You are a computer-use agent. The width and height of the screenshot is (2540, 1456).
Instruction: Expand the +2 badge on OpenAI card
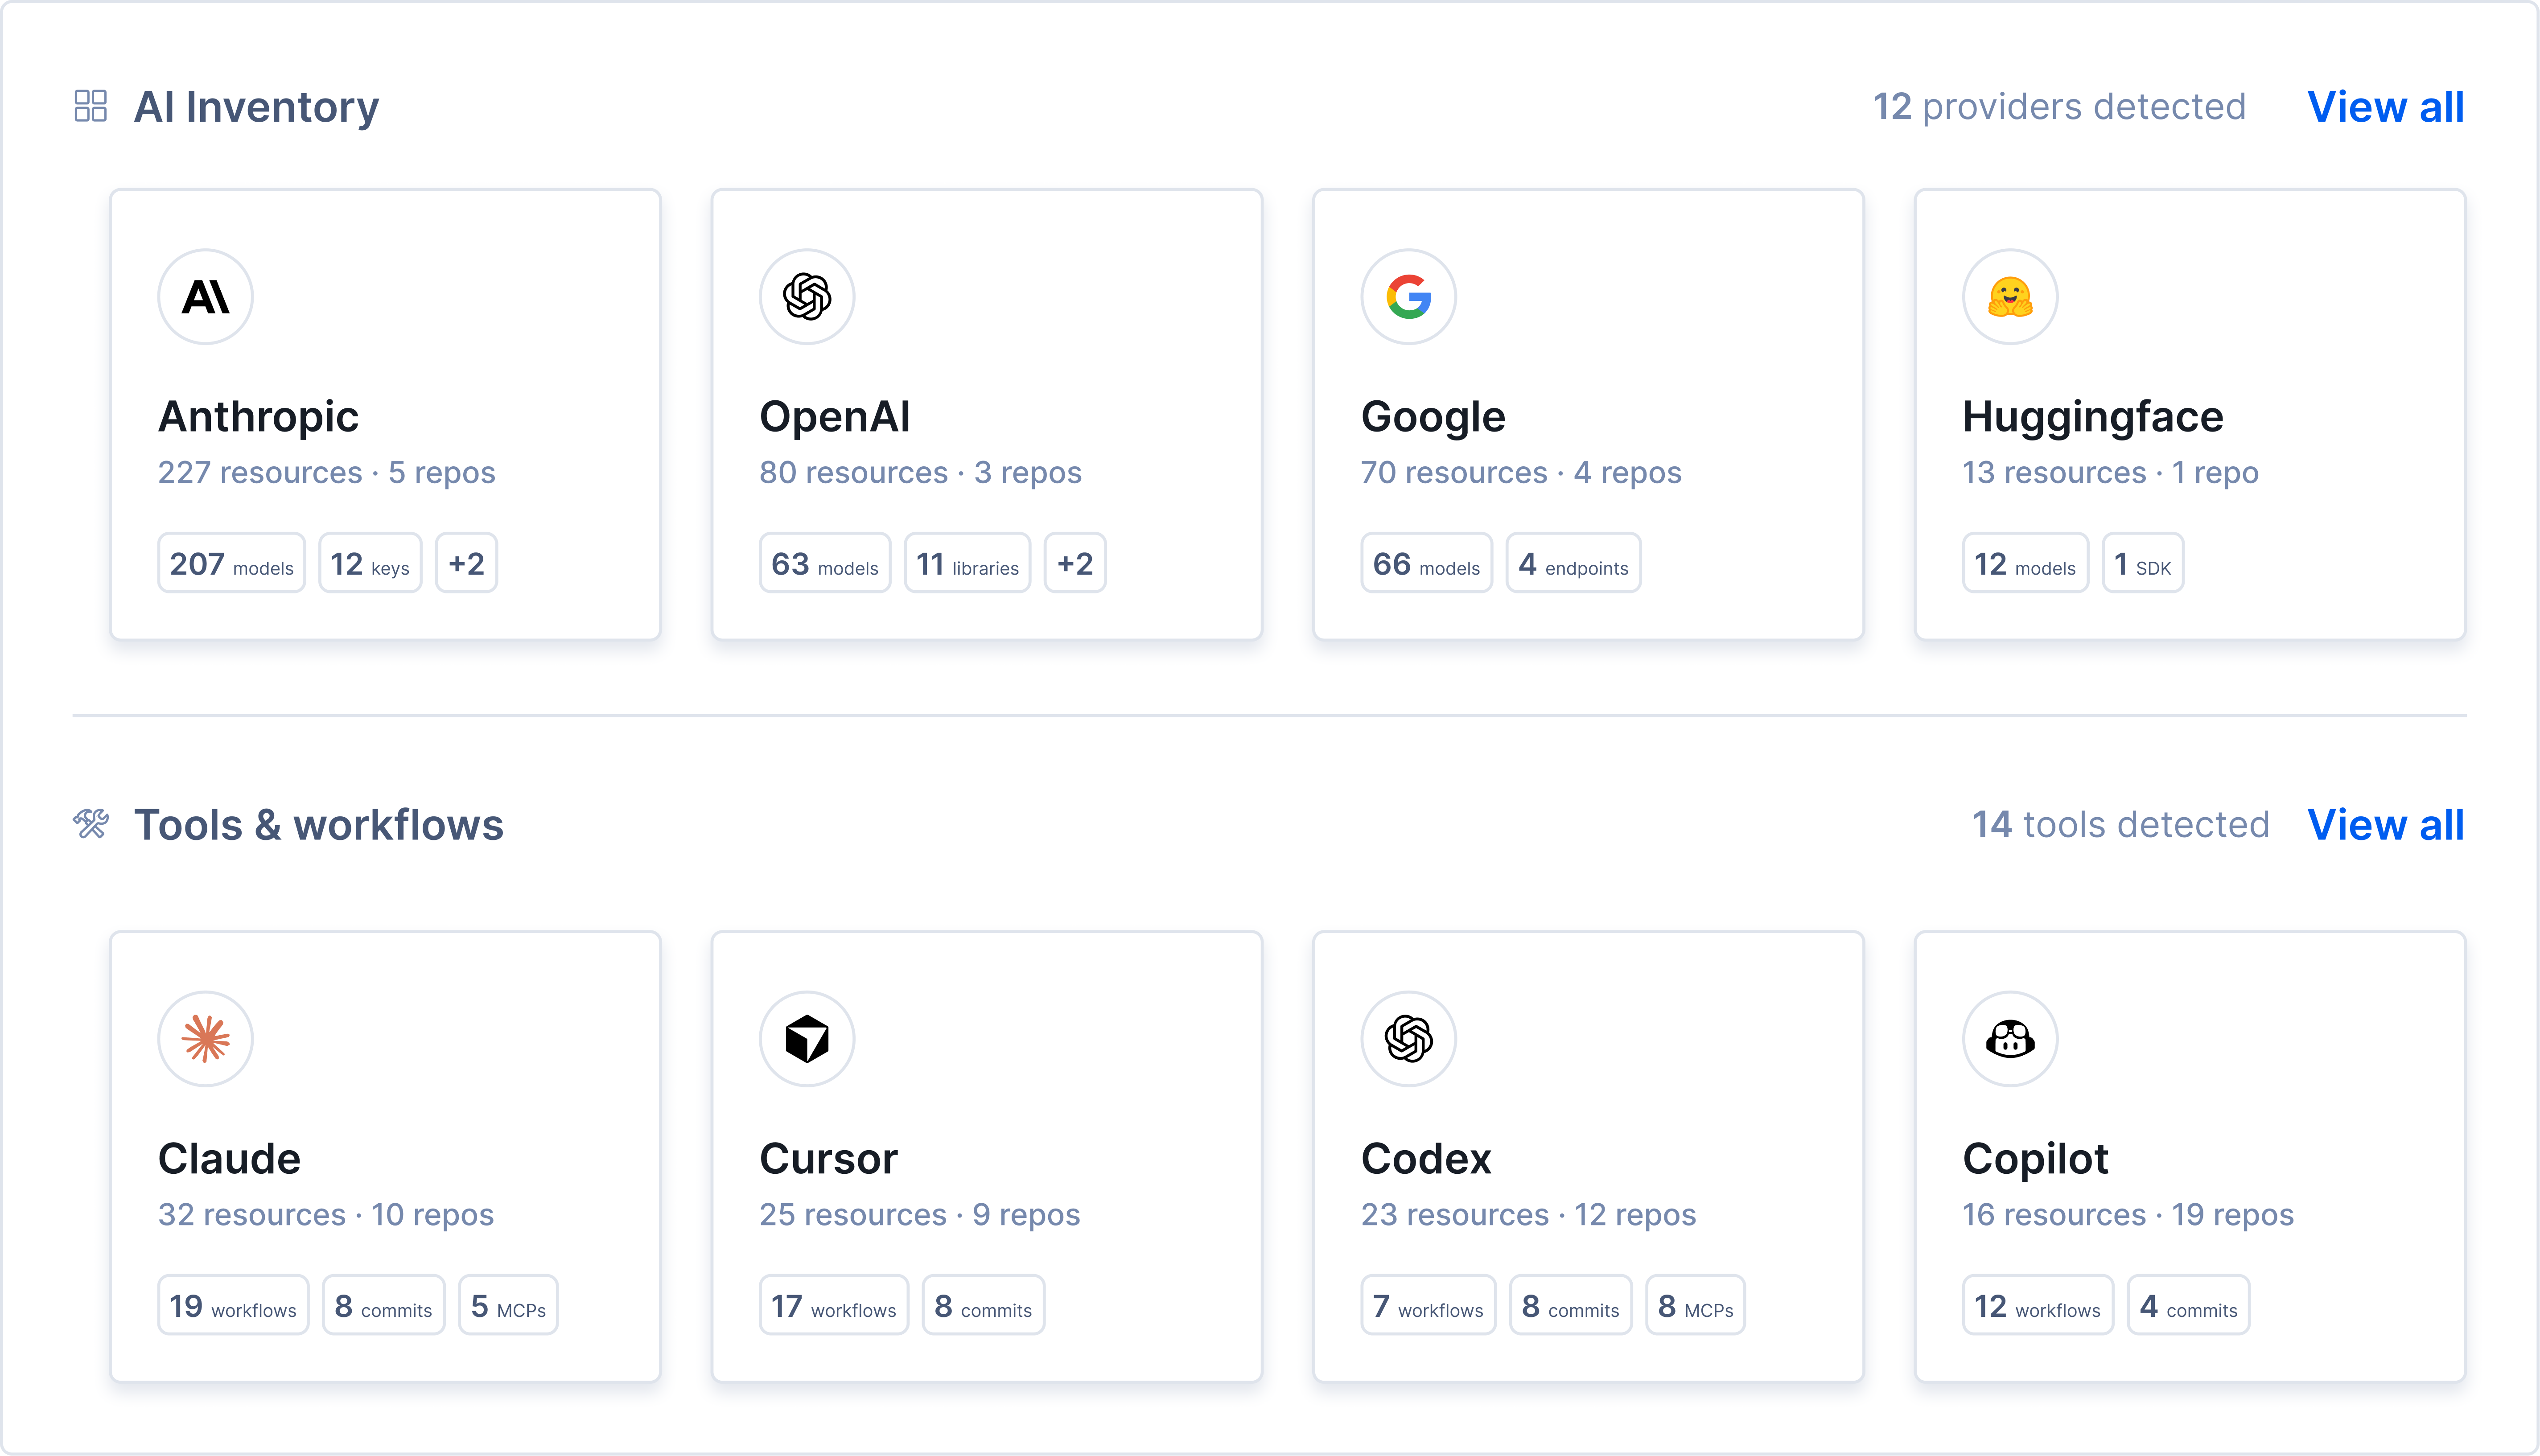(1075, 563)
